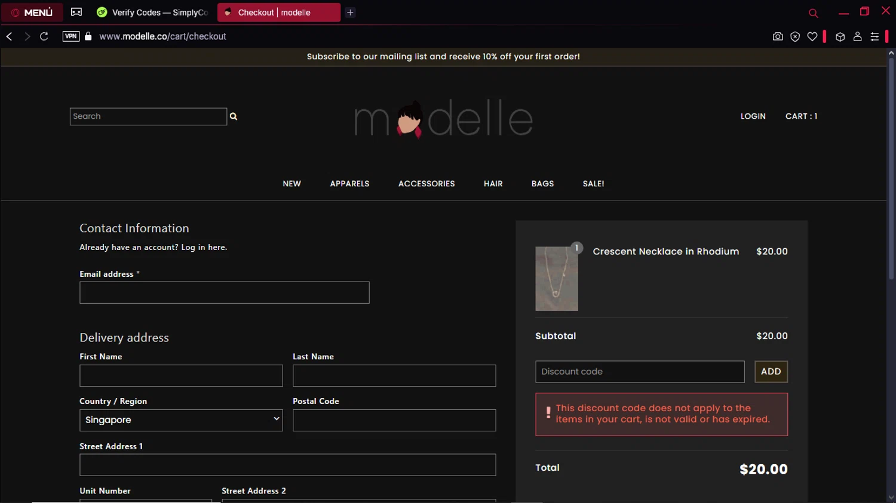This screenshot has width=896, height=503.
Task: Toggle the VPN badge
Action: [71, 36]
